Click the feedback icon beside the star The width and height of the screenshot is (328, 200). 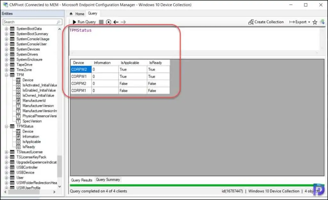(x=322, y=22)
